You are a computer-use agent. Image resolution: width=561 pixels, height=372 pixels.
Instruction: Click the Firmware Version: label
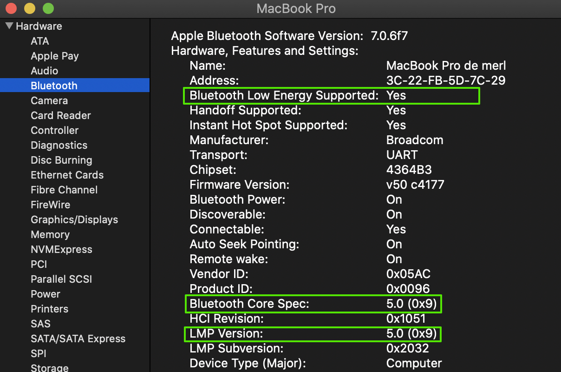(240, 185)
